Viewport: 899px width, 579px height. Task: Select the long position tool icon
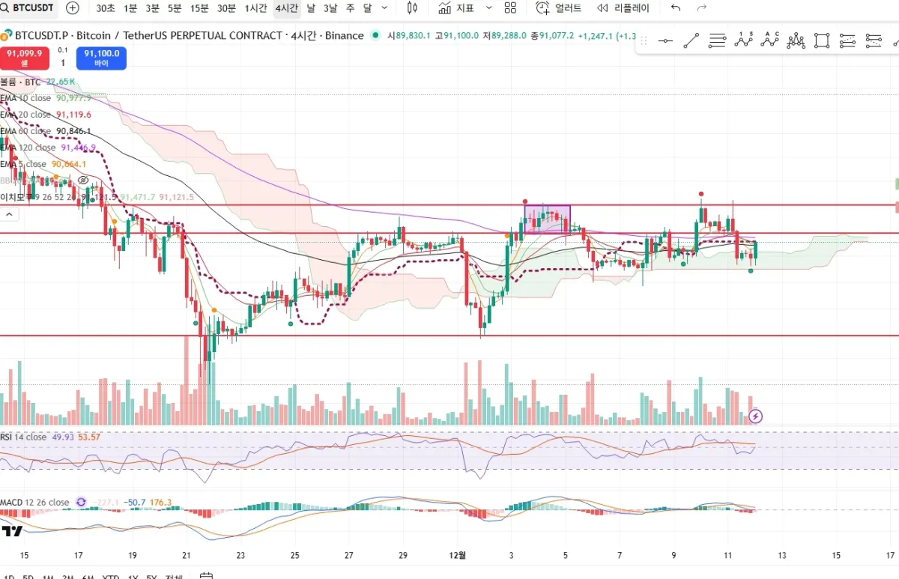[x=847, y=40]
